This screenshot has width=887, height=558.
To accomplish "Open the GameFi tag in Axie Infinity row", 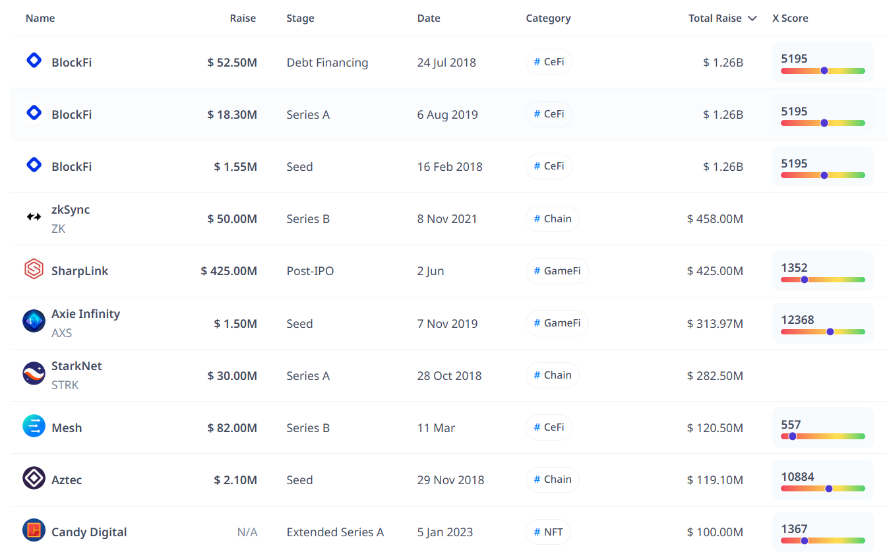I will click(557, 323).
